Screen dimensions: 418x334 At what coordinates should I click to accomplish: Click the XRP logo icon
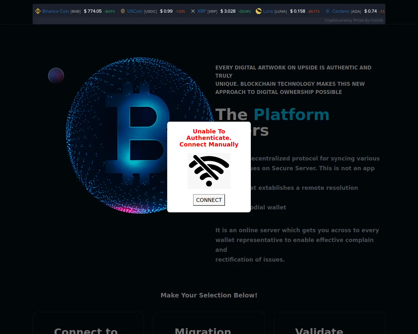[x=193, y=11]
